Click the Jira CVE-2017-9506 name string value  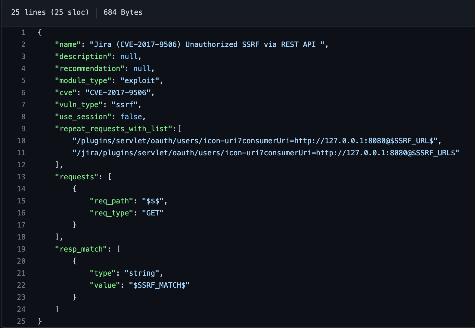coord(207,45)
